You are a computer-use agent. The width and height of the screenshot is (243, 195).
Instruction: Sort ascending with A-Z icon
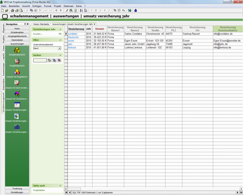pos(81,10)
